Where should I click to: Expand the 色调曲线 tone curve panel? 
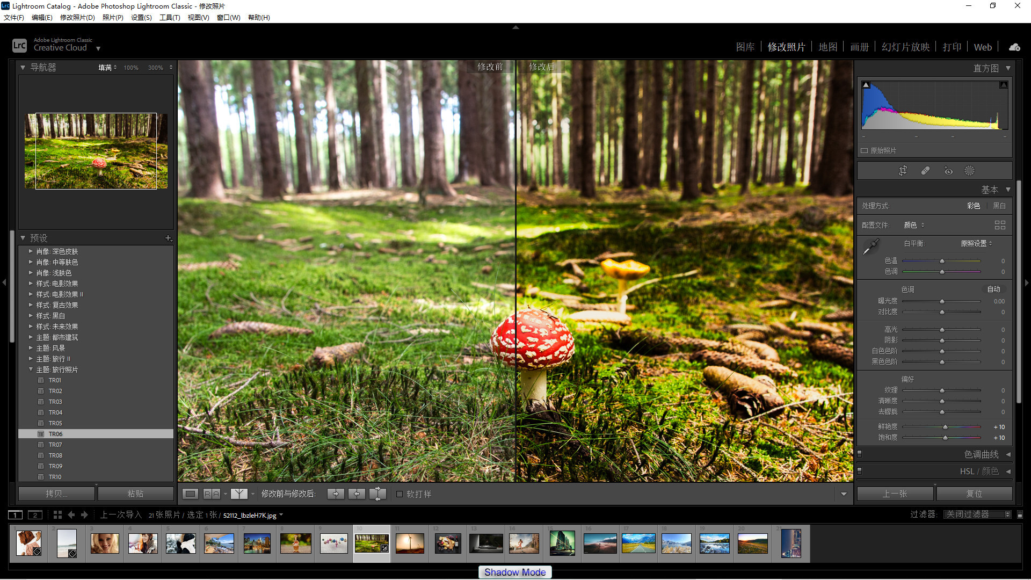982,454
